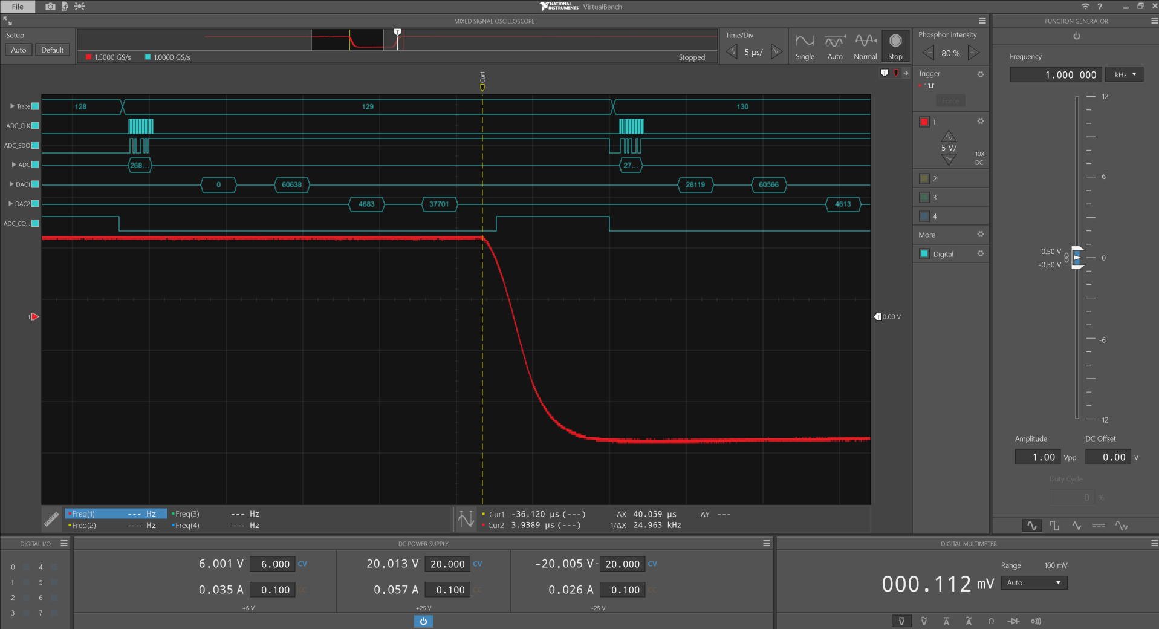Viewport: 1159px width, 629px height.
Task: Open Trigger settings gear
Action: (x=981, y=74)
